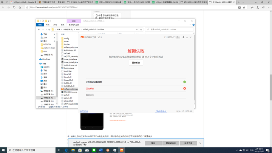Expand the Explorer ribbon chevron
Screen dimensions: 272x153
[190, 25]
